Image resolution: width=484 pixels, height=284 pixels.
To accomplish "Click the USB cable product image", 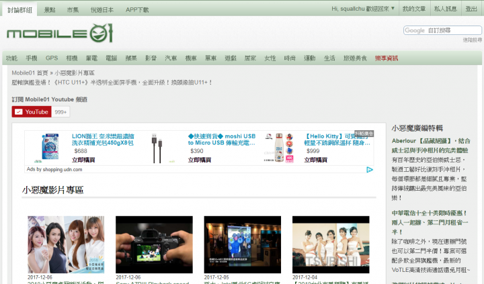I will coord(157,148).
